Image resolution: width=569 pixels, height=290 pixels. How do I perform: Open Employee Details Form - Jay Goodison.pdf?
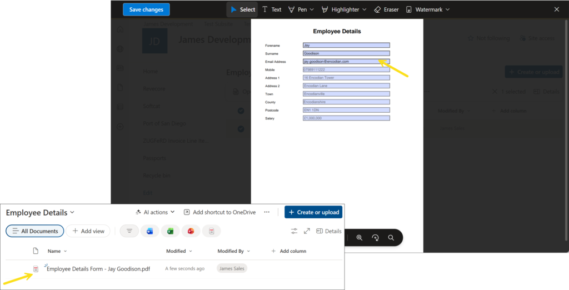(98, 269)
